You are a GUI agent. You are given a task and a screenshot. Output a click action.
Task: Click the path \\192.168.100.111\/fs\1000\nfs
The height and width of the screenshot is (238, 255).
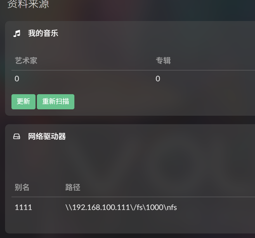point(121,207)
